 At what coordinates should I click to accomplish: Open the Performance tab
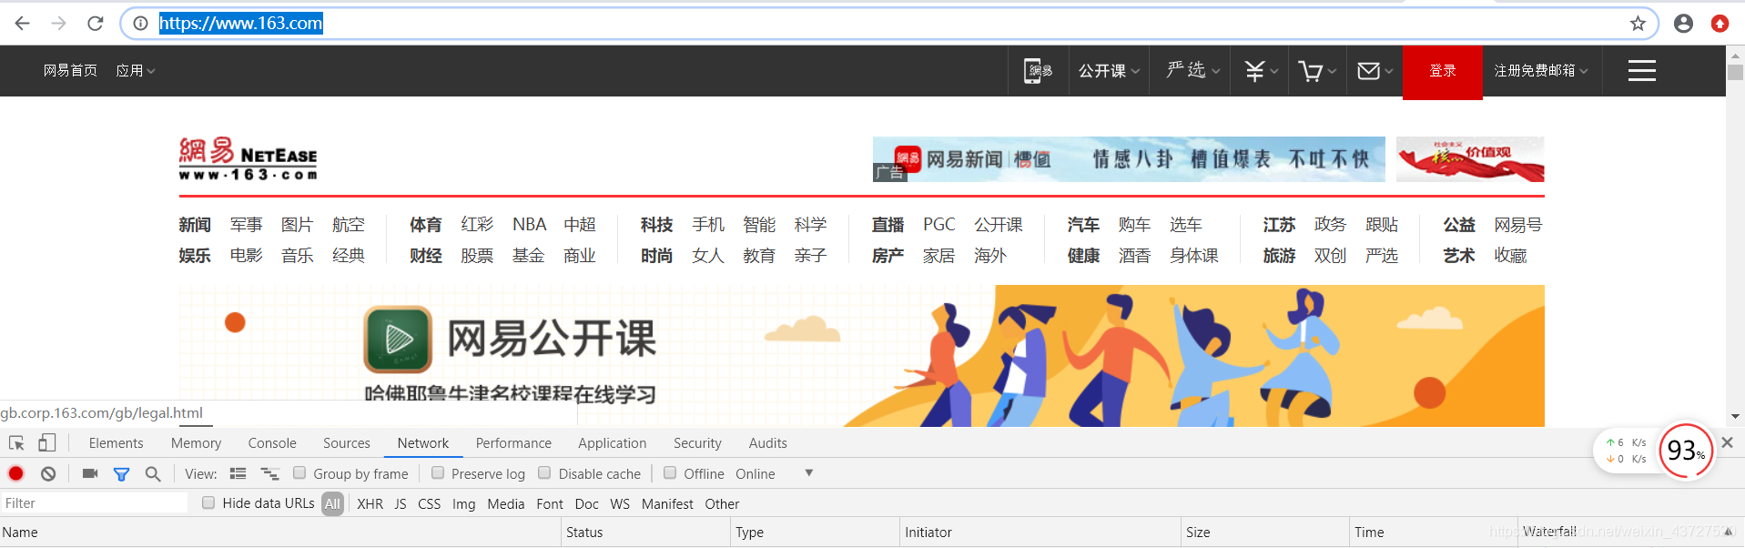513,443
